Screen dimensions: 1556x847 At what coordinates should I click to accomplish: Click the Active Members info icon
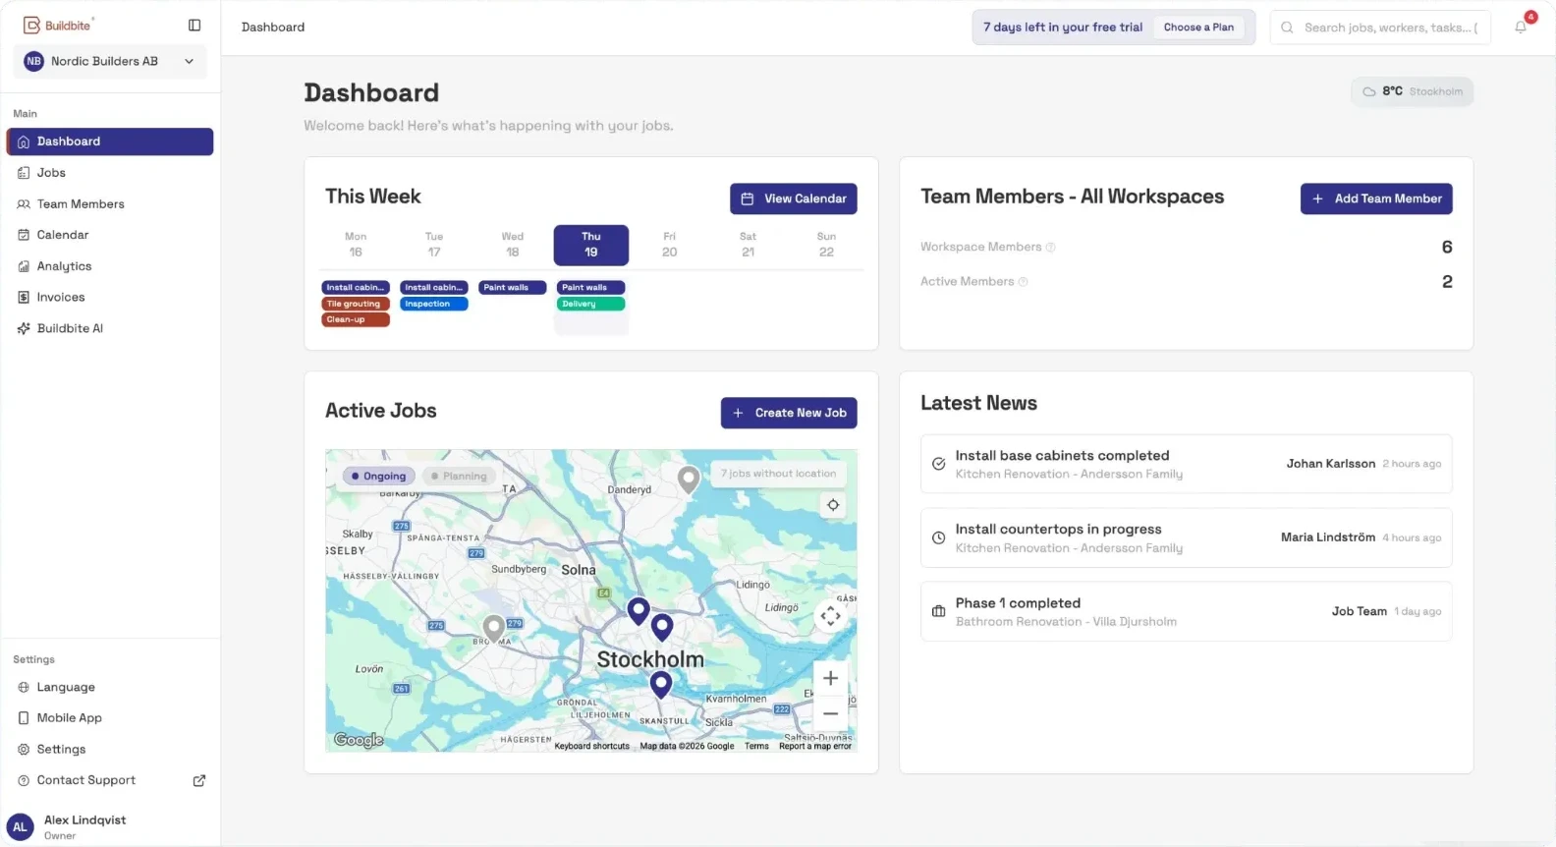tap(1024, 282)
